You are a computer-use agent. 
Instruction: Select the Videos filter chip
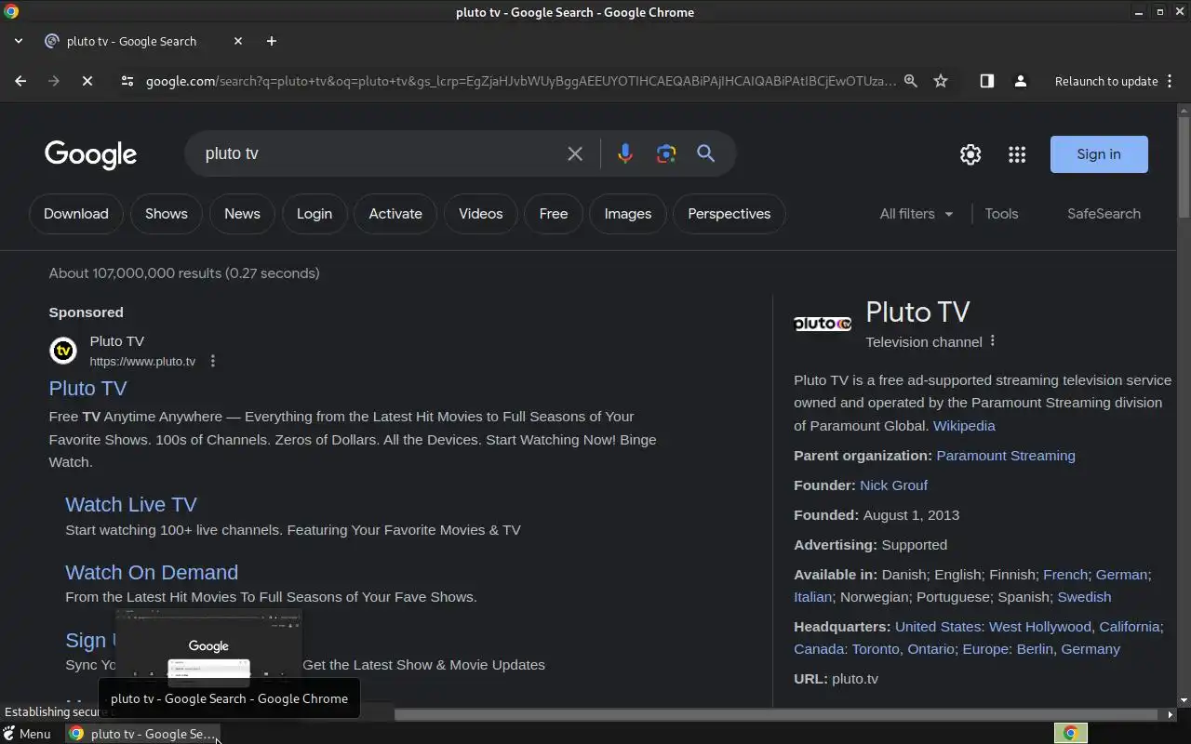pyautogui.click(x=481, y=214)
